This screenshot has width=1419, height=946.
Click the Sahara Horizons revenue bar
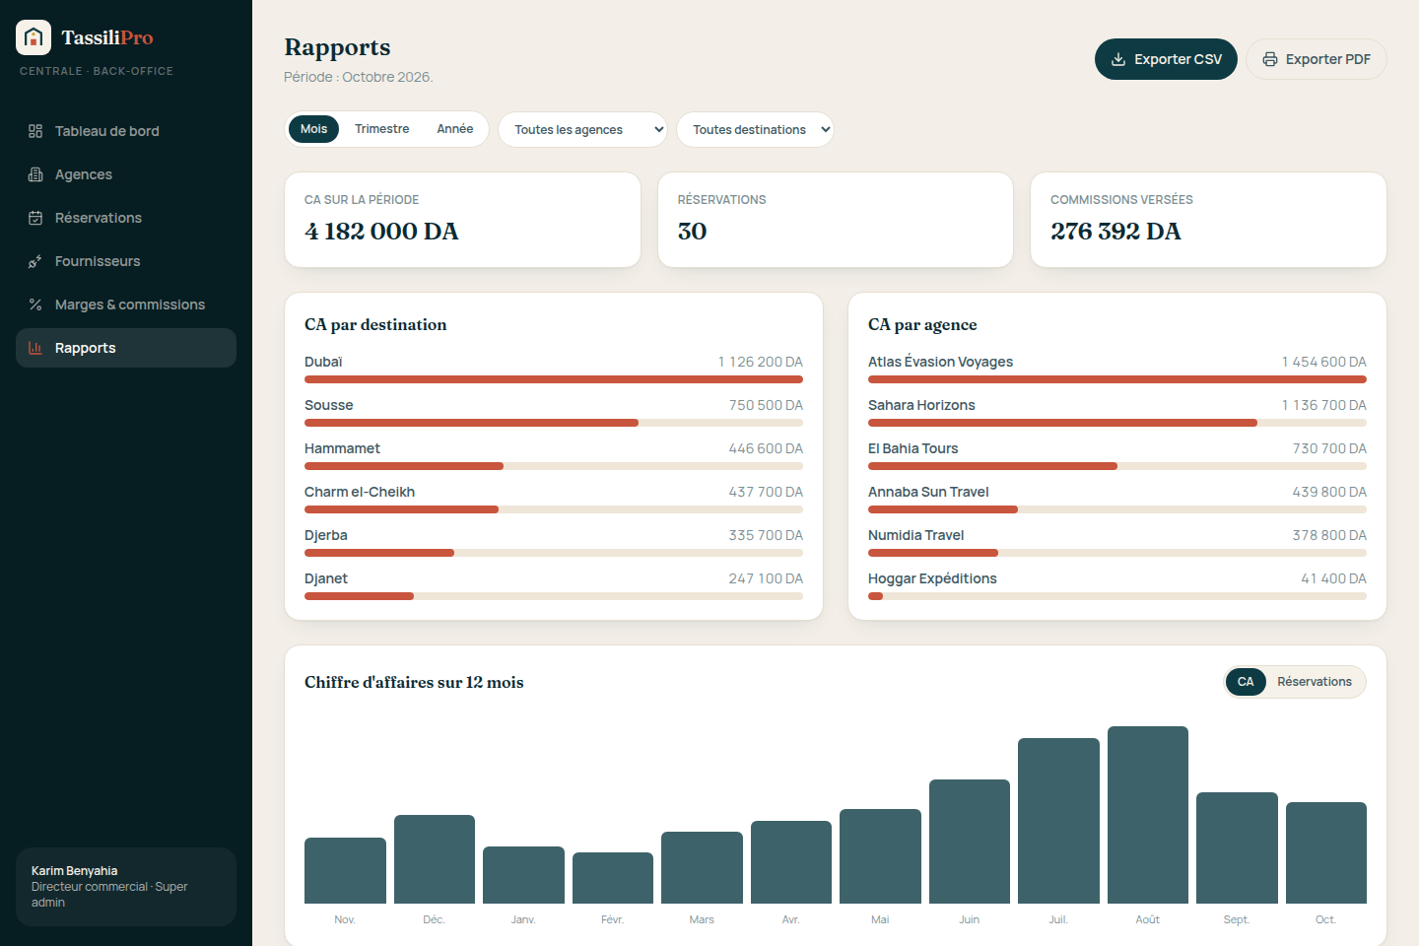click(x=1117, y=423)
